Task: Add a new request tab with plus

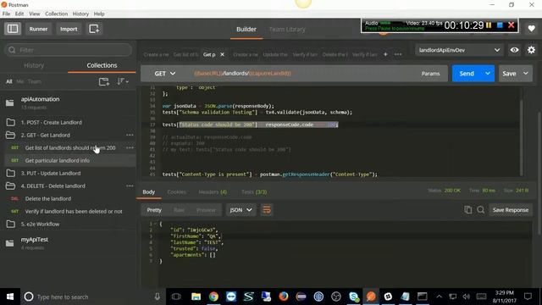Action: (x=385, y=54)
